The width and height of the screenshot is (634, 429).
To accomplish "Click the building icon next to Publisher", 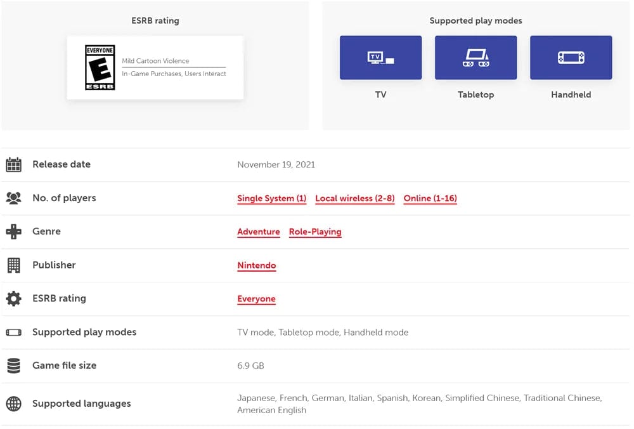I will pyautogui.click(x=13, y=265).
